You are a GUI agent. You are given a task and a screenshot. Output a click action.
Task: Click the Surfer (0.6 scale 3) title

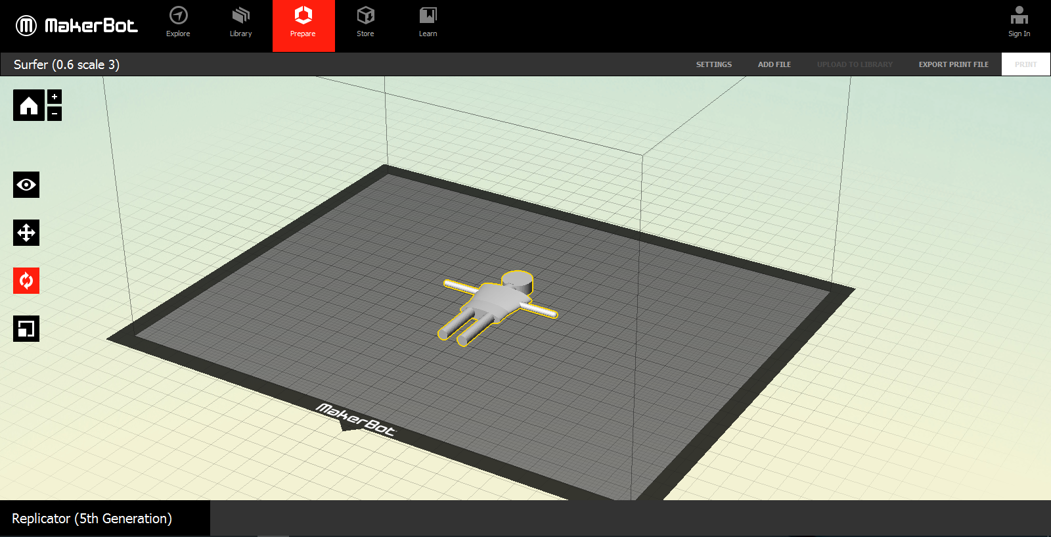click(66, 64)
